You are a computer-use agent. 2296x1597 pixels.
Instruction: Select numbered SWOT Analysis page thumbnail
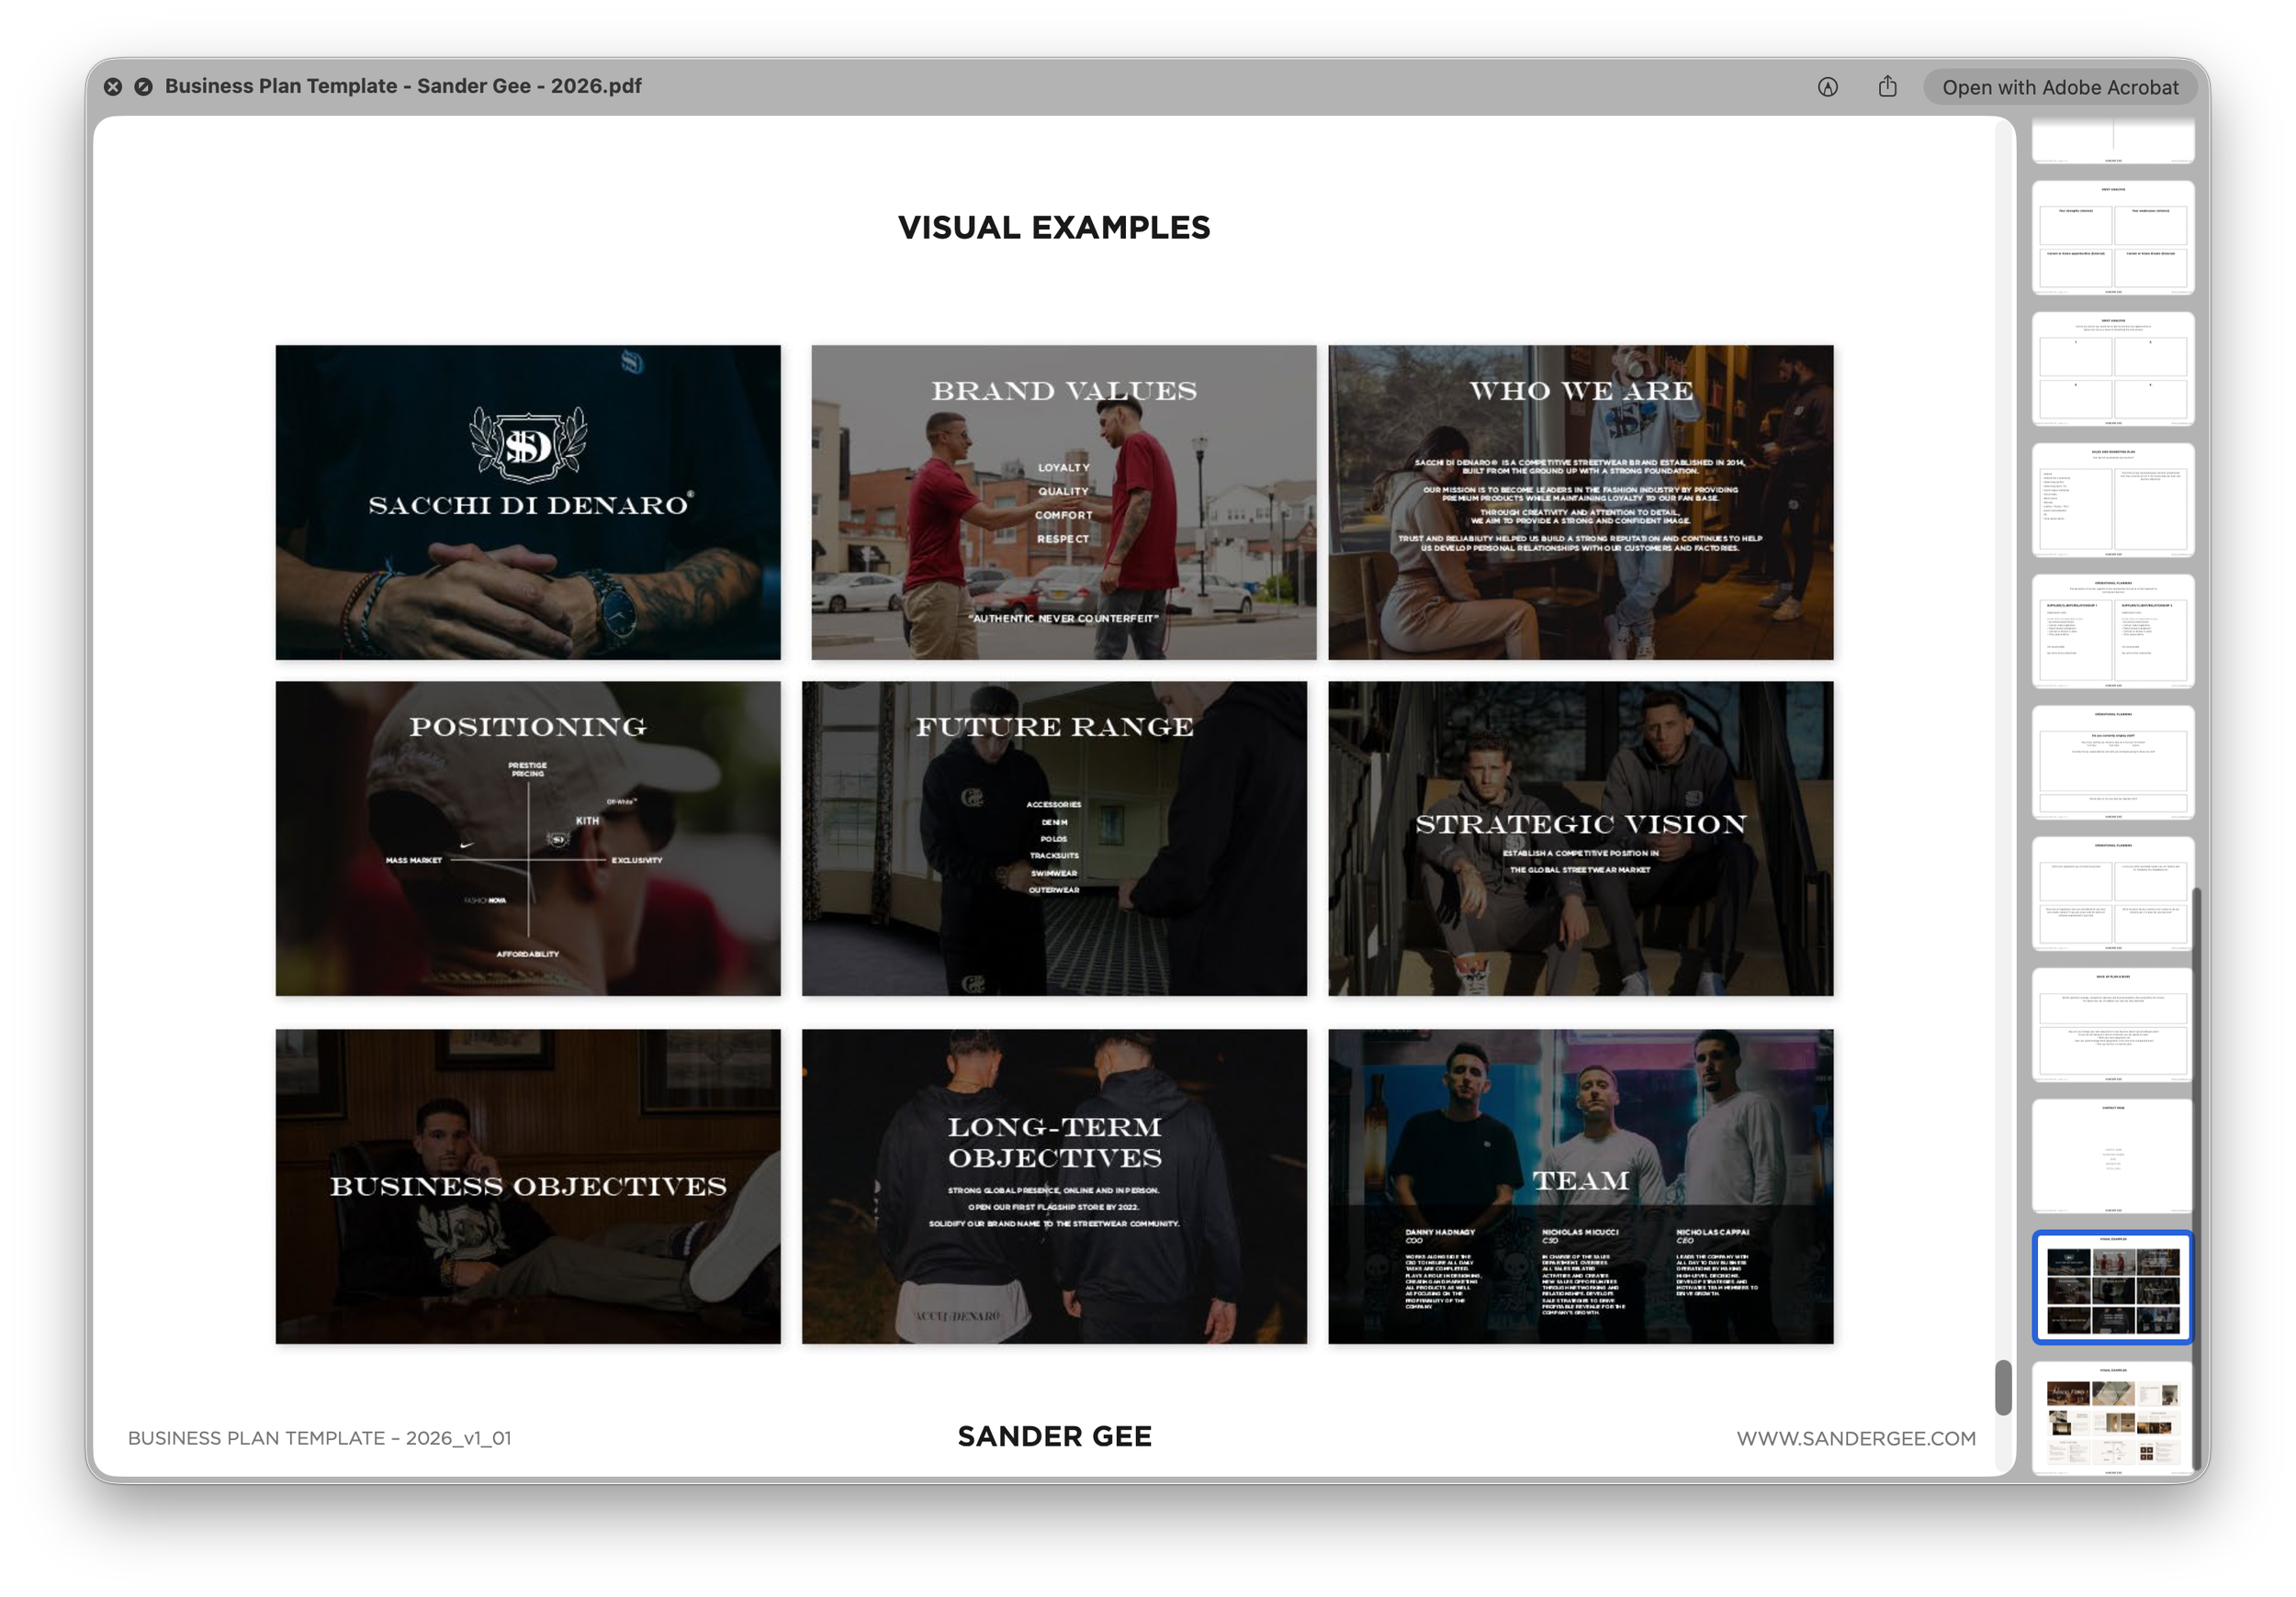tap(2113, 369)
